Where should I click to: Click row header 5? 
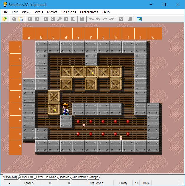click(x=15, y=97)
